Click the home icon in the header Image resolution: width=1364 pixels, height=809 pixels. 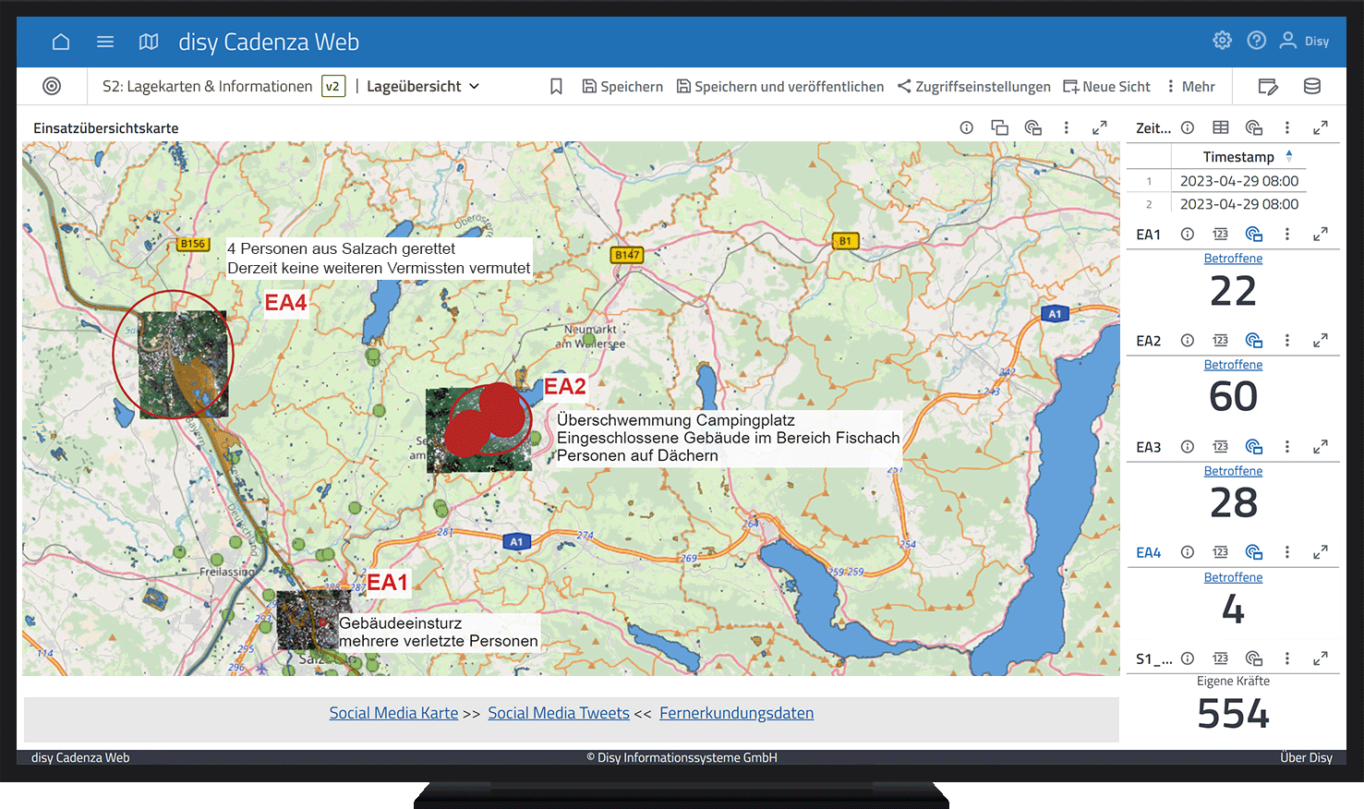(x=61, y=42)
